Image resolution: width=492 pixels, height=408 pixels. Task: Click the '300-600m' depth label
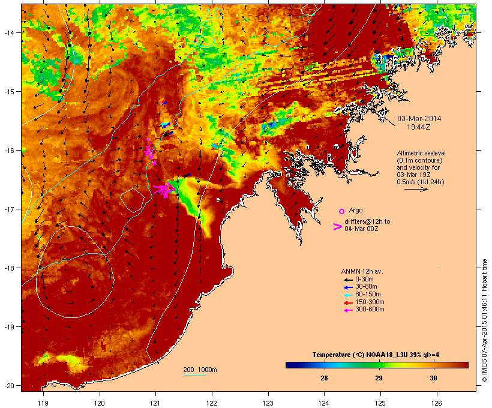(370, 310)
